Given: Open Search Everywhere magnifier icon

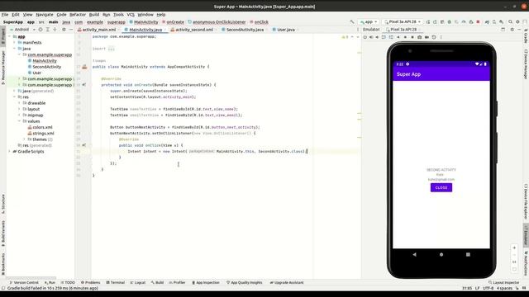Looking at the screenshot, I should coord(511,22).
